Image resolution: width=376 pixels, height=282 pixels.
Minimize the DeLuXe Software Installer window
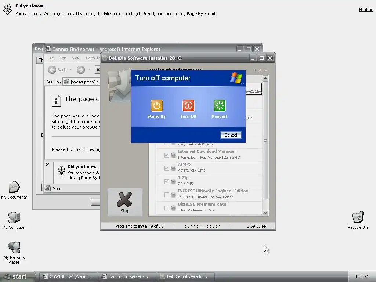click(x=253, y=58)
